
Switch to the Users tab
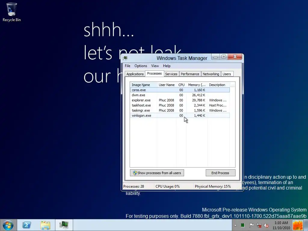click(x=227, y=74)
